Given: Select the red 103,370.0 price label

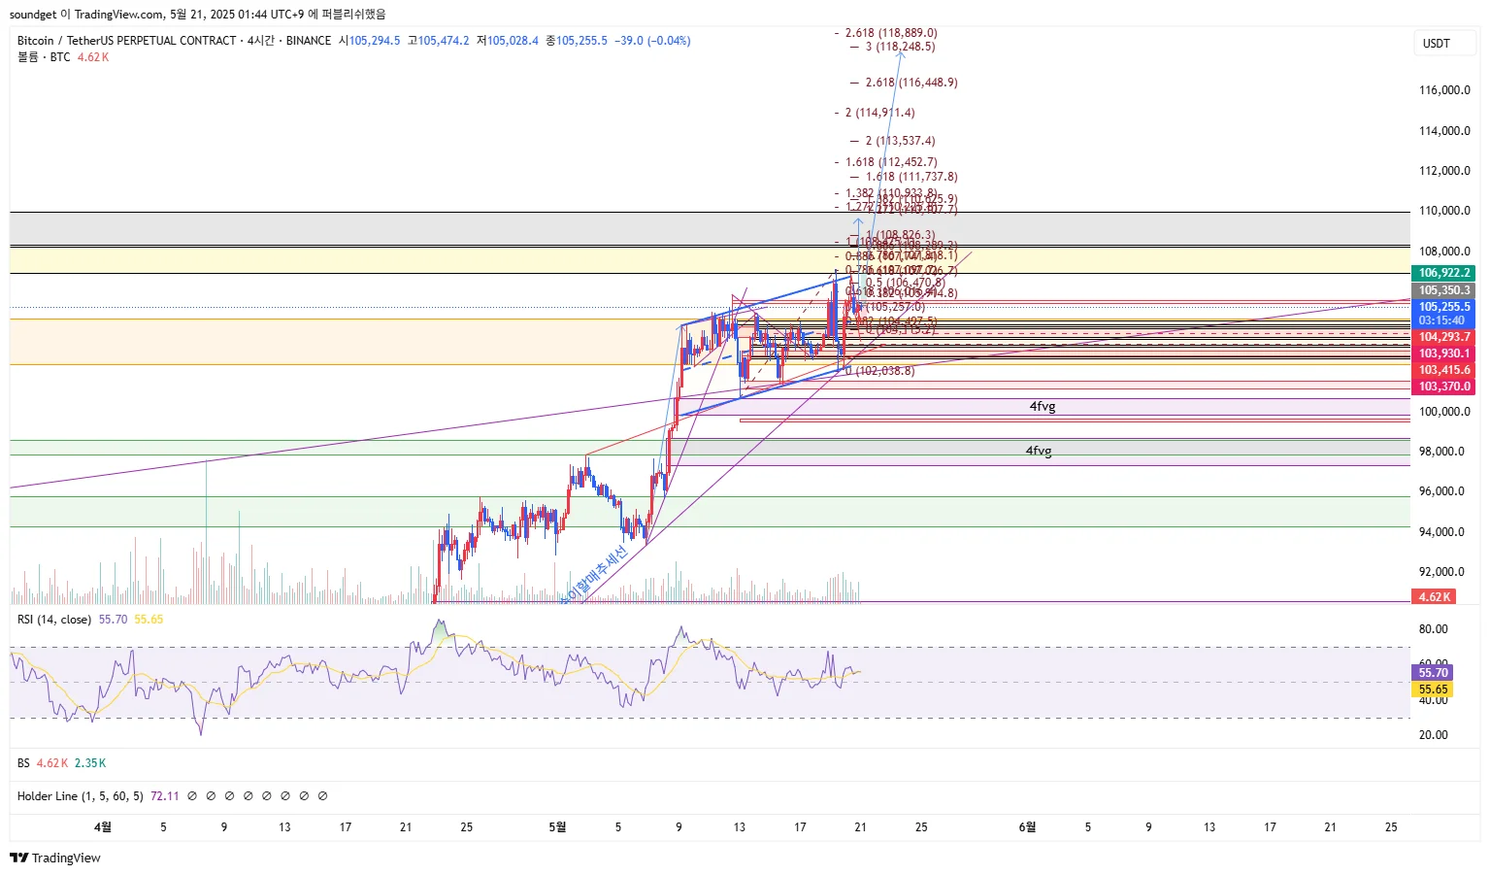Looking at the screenshot, I should pyautogui.click(x=1444, y=387).
